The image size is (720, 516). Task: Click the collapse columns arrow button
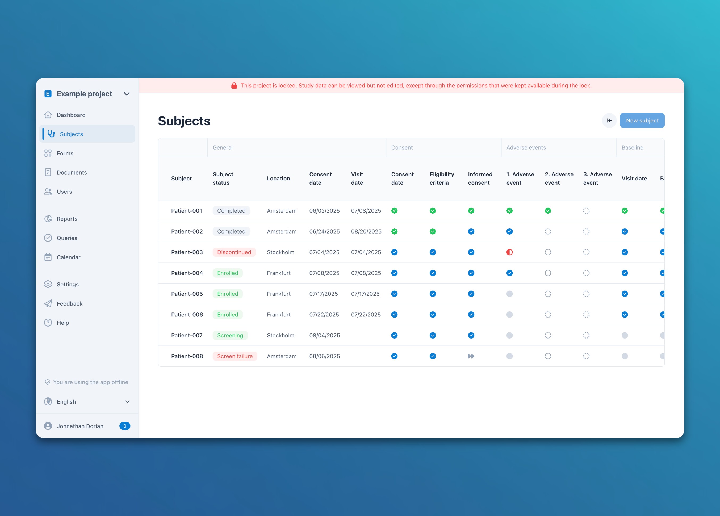pyautogui.click(x=609, y=121)
